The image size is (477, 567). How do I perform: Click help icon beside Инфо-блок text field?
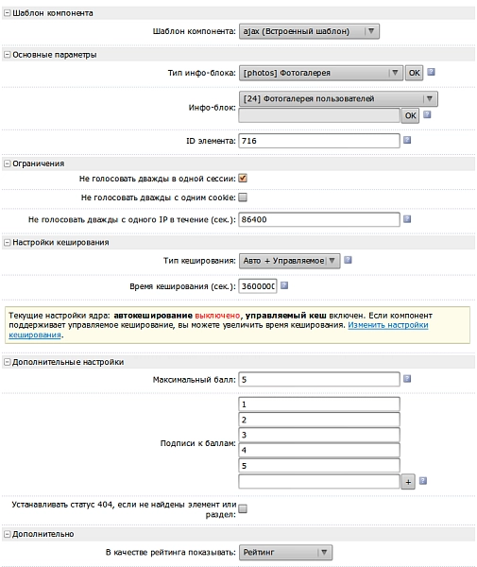pyautogui.click(x=427, y=114)
